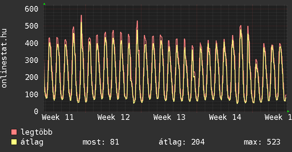
Task: Click the Week 12 axis label
Action: coord(113,117)
